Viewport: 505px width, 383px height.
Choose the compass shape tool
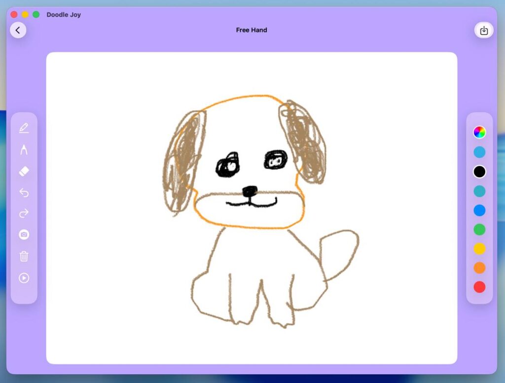pyautogui.click(x=24, y=149)
